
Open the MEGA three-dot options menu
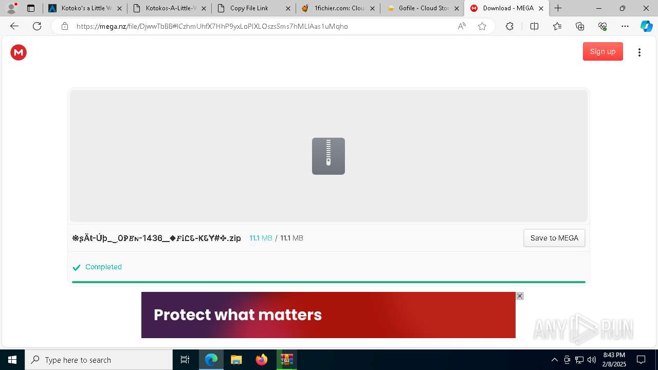[639, 52]
